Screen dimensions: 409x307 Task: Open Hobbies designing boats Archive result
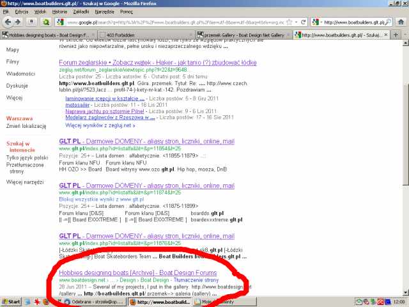[138, 273]
